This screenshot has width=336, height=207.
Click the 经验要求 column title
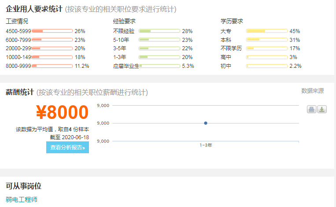pos(124,21)
